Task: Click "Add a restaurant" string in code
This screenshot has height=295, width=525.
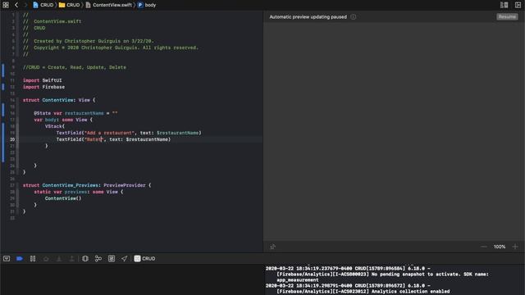Action: [109, 133]
